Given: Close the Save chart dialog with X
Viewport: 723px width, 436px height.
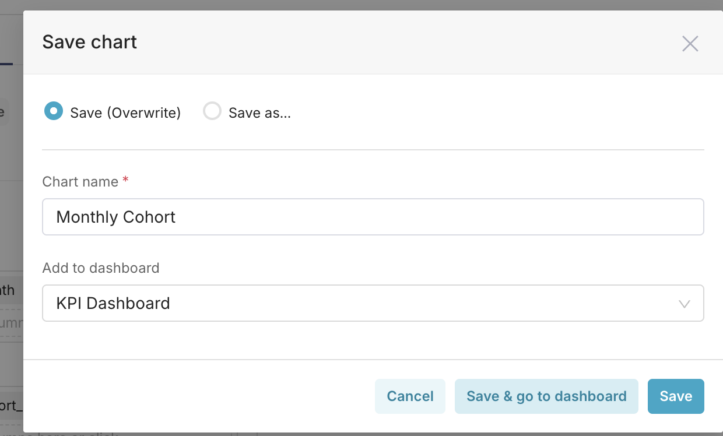Looking at the screenshot, I should (x=690, y=44).
